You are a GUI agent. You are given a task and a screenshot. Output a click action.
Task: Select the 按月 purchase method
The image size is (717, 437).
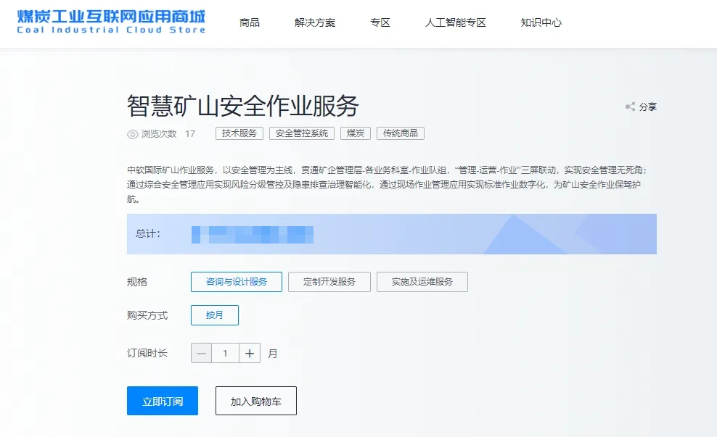click(x=214, y=315)
